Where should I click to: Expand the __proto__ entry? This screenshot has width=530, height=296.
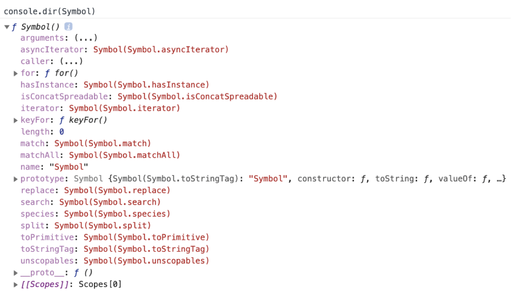(15, 273)
